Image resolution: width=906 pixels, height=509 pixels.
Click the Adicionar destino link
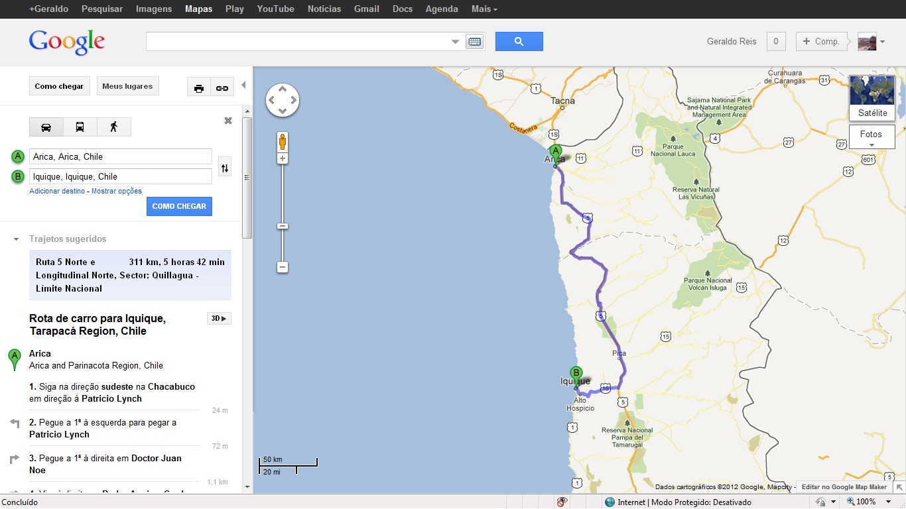coord(57,191)
